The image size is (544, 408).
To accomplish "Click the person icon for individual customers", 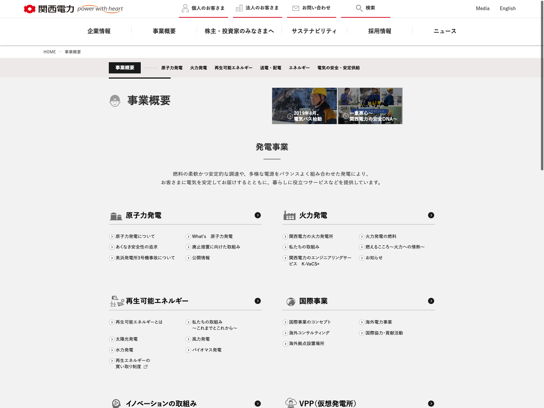I will [185, 8].
